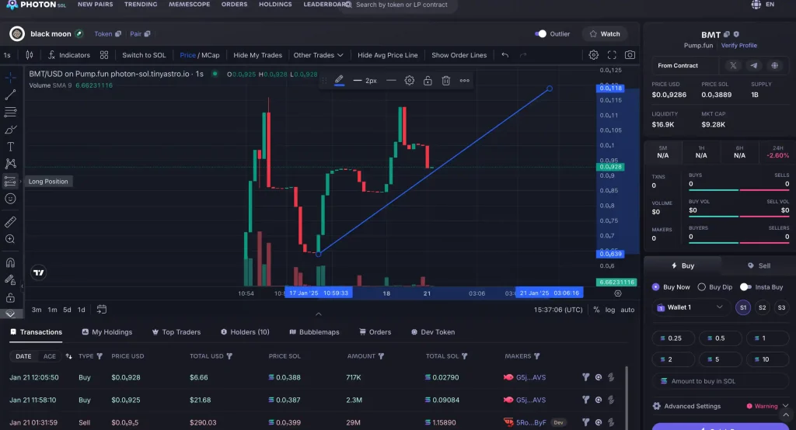Toggle the Outlier switch
This screenshot has width=796, height=430.
coord(541,34)
